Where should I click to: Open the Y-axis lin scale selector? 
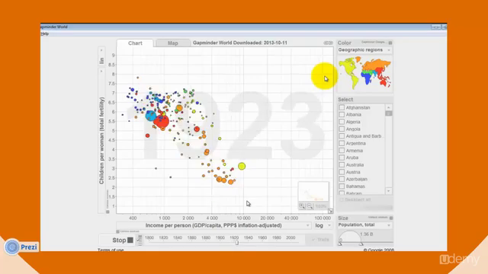coord(101,56)
